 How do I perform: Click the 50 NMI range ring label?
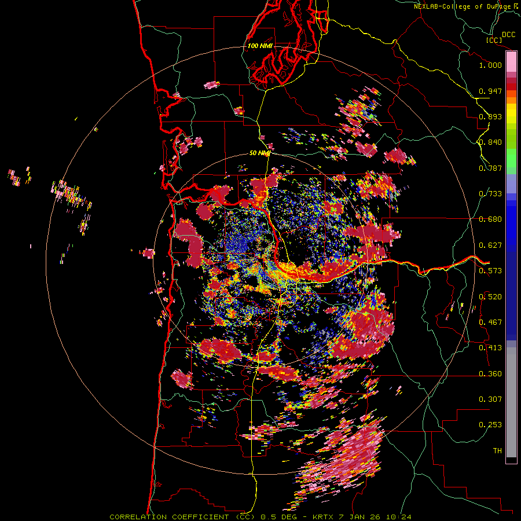[x=260, y=153]
